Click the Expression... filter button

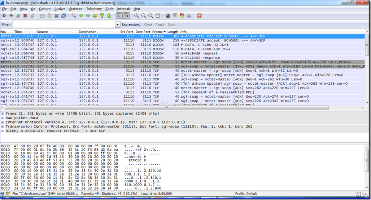131,24
